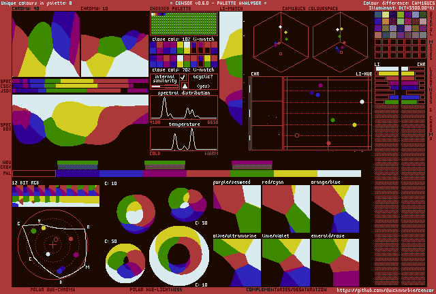The height and width of the screenshot is (294, 436).
Task: Toggle the internal similarity checkmark box
Action: (183, 78)
